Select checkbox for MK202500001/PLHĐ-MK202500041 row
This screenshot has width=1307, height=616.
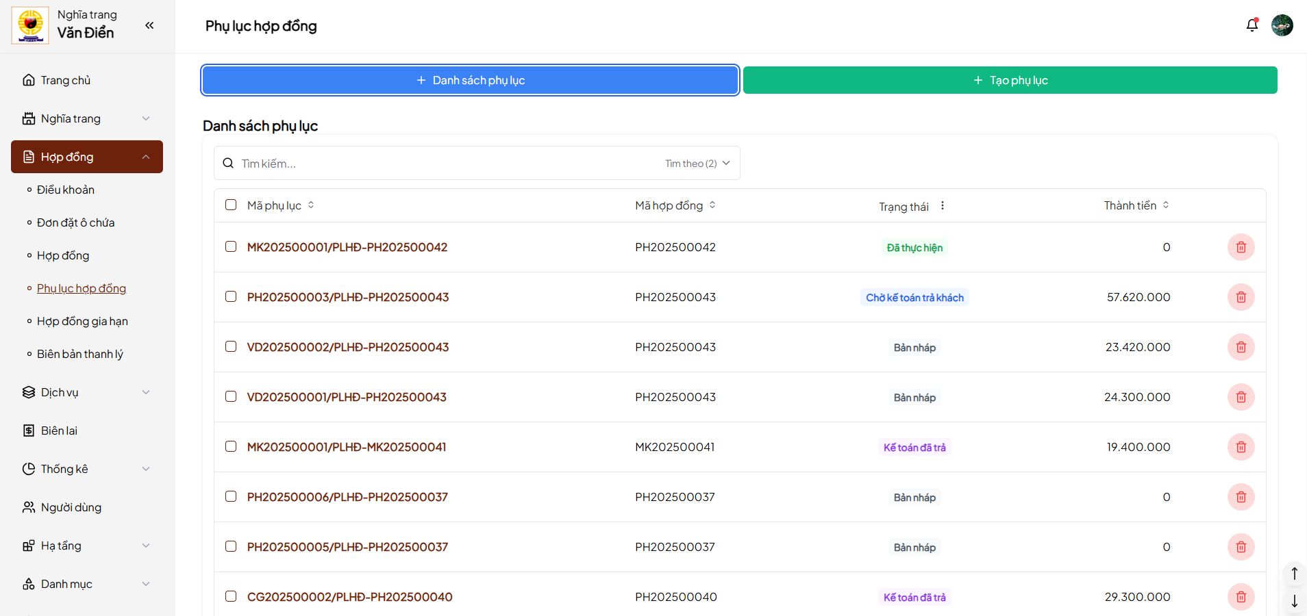(231, 446)
